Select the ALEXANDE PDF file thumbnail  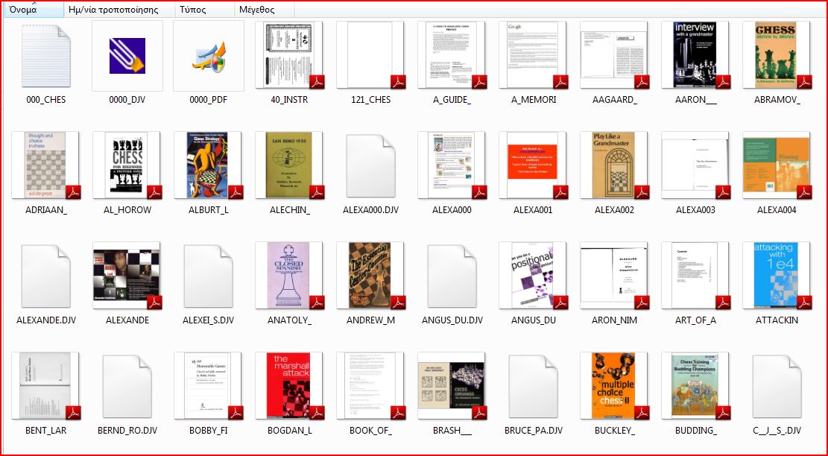tap(127, 276)
